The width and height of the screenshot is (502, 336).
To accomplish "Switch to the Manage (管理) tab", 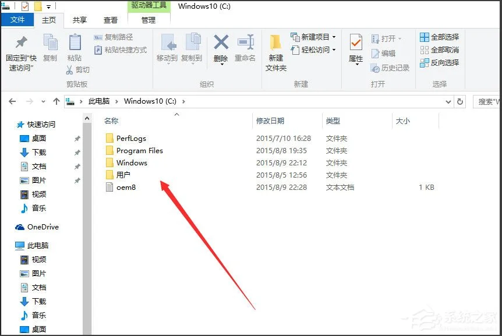I will [x=149, y=20].
